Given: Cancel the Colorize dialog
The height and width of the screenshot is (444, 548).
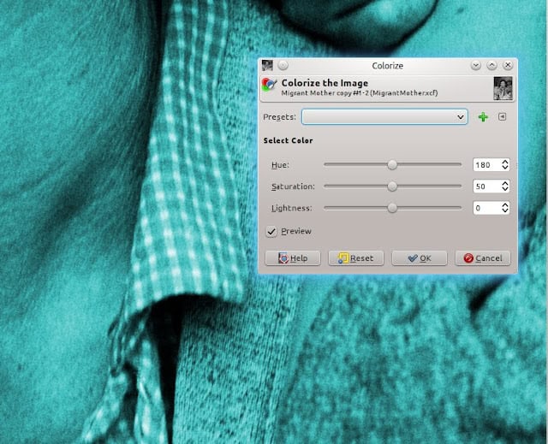Looking at the screenshot, I should 483,258.
